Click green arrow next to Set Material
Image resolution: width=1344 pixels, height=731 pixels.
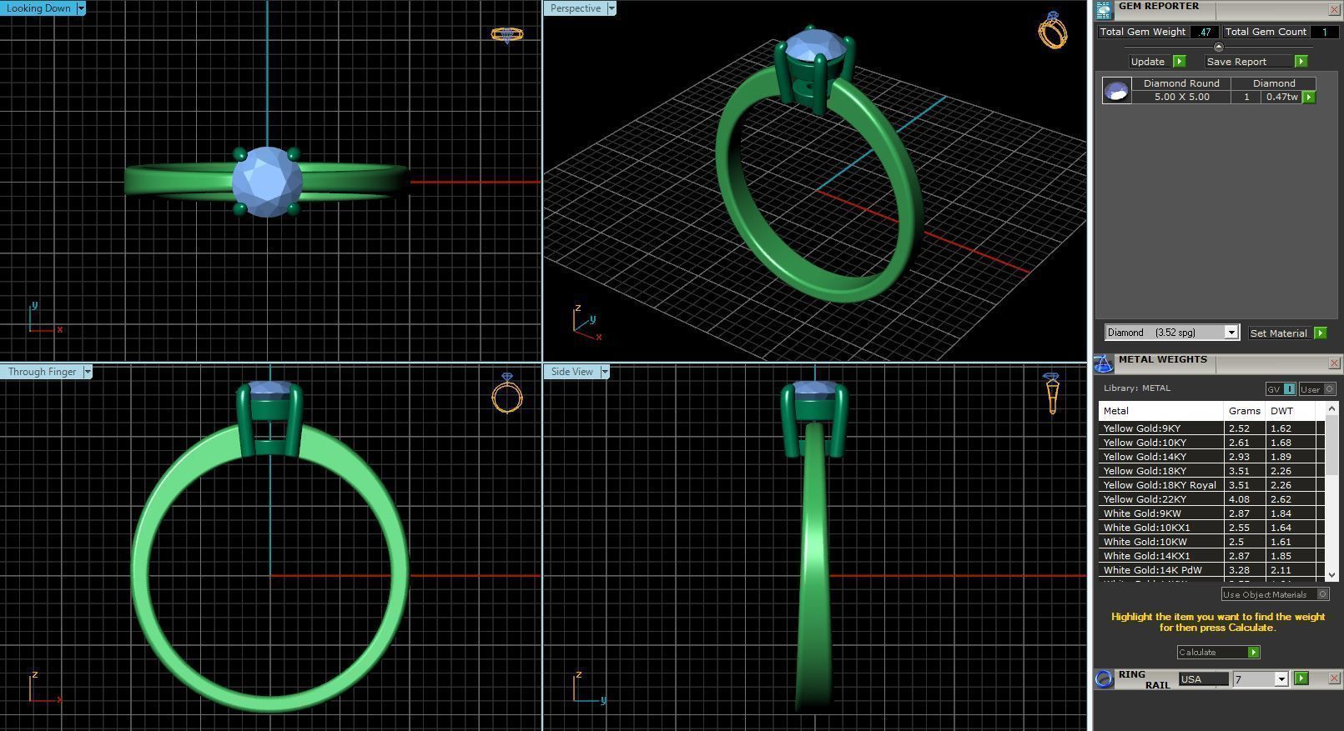tap(1320, 333)
